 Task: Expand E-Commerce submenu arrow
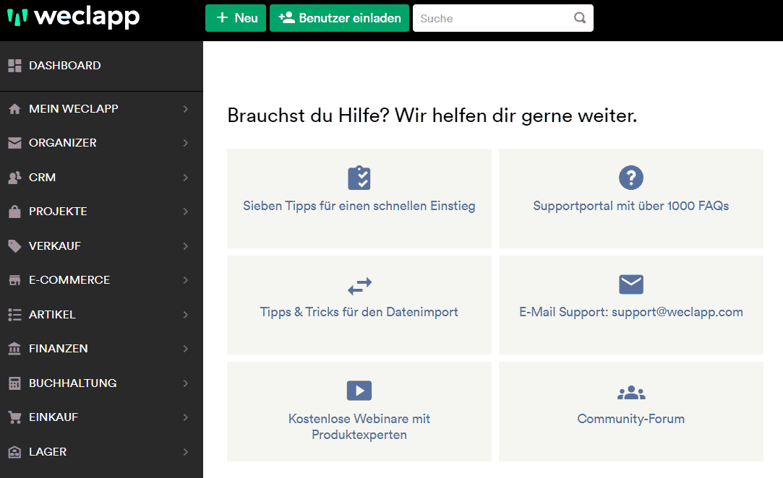[185, 280]
